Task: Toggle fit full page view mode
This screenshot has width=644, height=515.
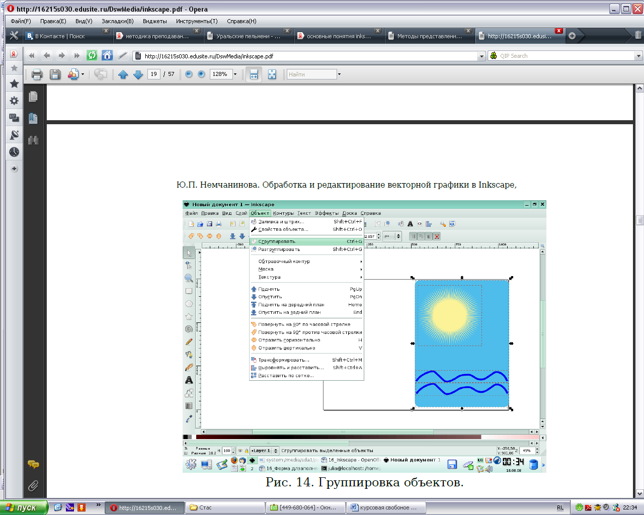Action: tap(272, 74)
